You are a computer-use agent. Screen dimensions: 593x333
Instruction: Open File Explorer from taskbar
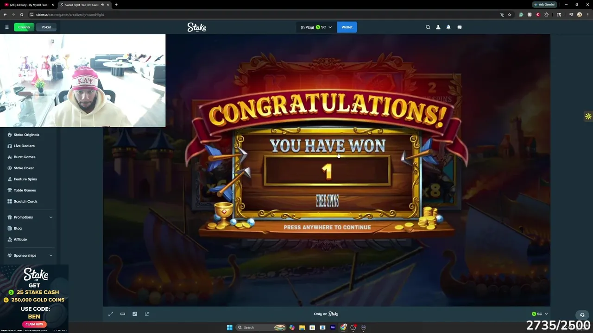(x=302, y=327)
